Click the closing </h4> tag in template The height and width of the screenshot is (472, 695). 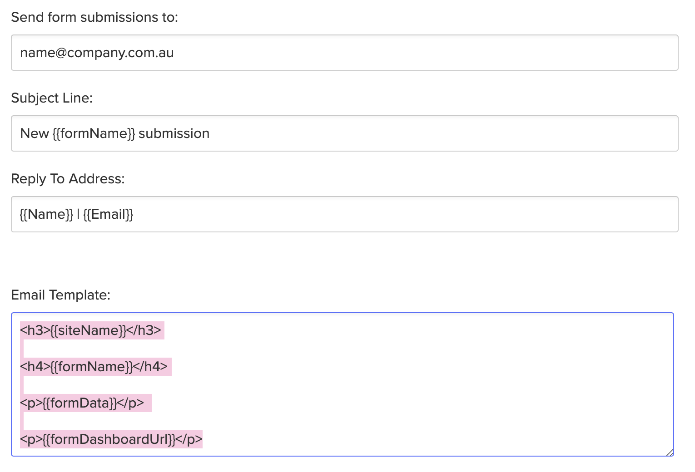[x=150, y=367]
